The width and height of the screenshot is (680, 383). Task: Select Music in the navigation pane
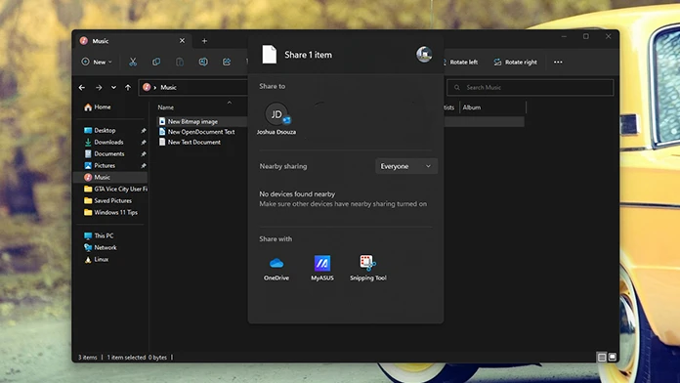click(111, 177)
